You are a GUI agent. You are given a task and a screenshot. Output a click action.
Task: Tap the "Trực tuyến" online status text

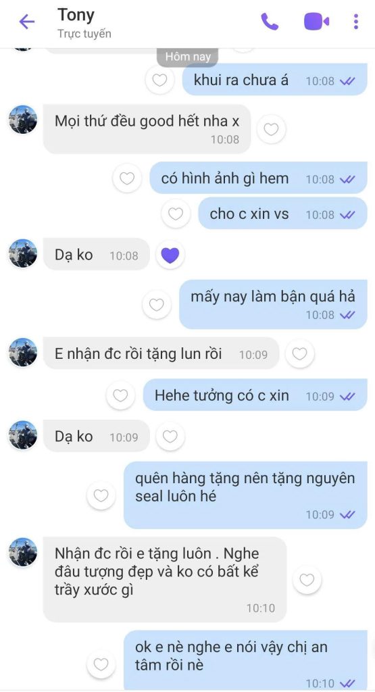[84, 34]
